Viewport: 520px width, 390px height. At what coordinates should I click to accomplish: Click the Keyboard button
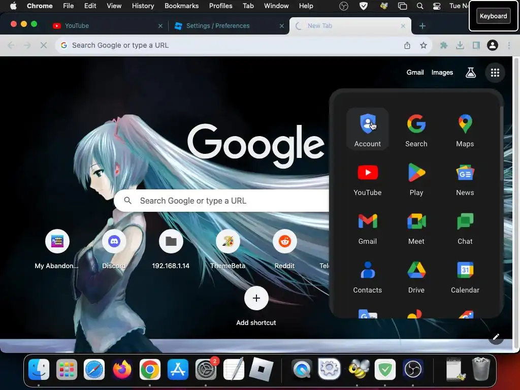[493, 16]
